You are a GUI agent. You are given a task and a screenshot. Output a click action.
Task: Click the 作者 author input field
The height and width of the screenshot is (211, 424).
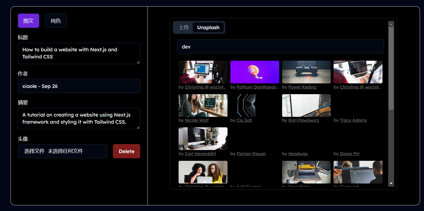79,86
